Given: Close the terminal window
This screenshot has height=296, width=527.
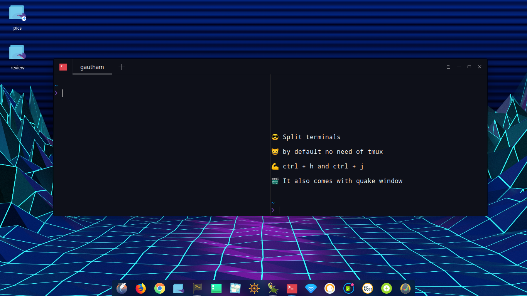Looking at the screenshot, I should click(480, 67).
